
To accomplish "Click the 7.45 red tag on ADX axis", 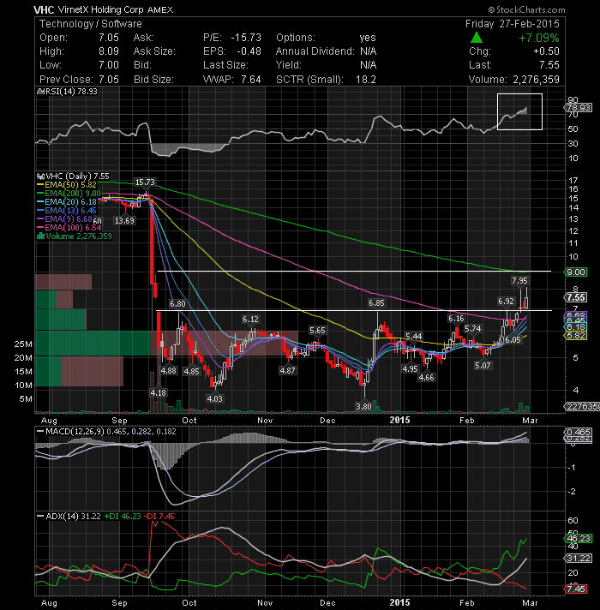I will coord(575,589).
